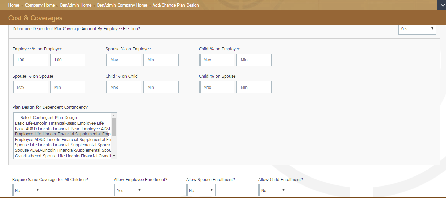This screenshot has width=446, height=198.
Task: Expand the Allow Child Enrollment dropdown
Action: 273,190
